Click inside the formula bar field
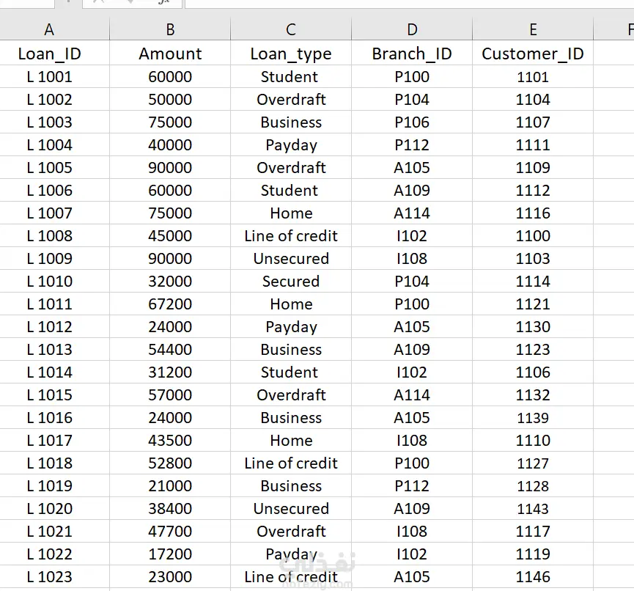This screenshot has width=634, height=591. [403, 2]
